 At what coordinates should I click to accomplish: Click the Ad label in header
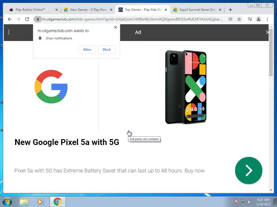[138, 32]
